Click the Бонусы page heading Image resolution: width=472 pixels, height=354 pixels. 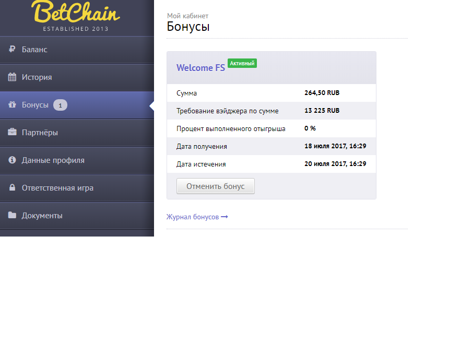click(188, 27)
